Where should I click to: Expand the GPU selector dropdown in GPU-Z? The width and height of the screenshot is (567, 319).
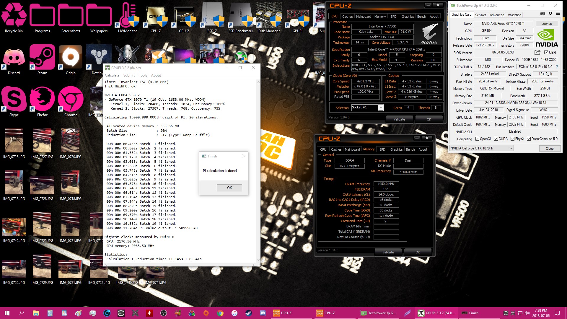point(511,148)
